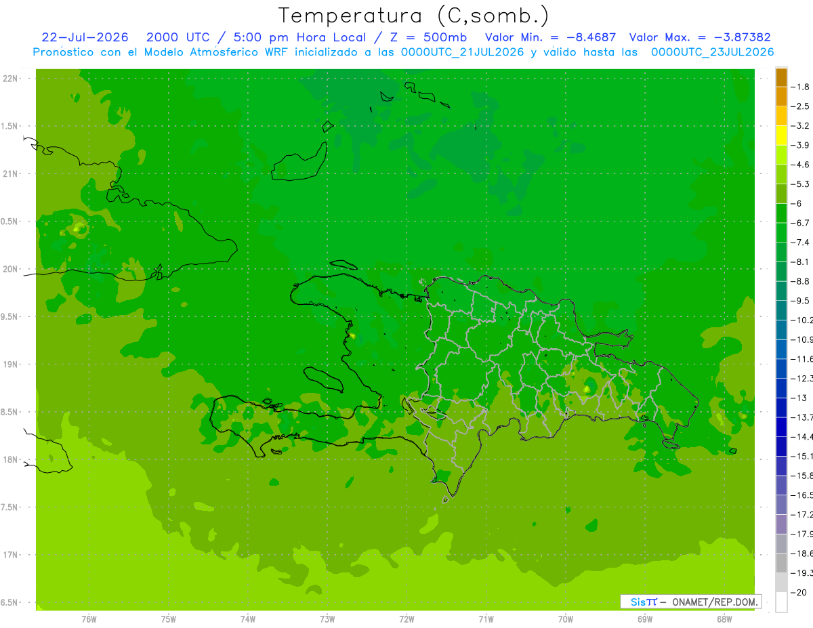Click the "71W" longitude label
The image size is (813, 628).
[x=486, y=619]
